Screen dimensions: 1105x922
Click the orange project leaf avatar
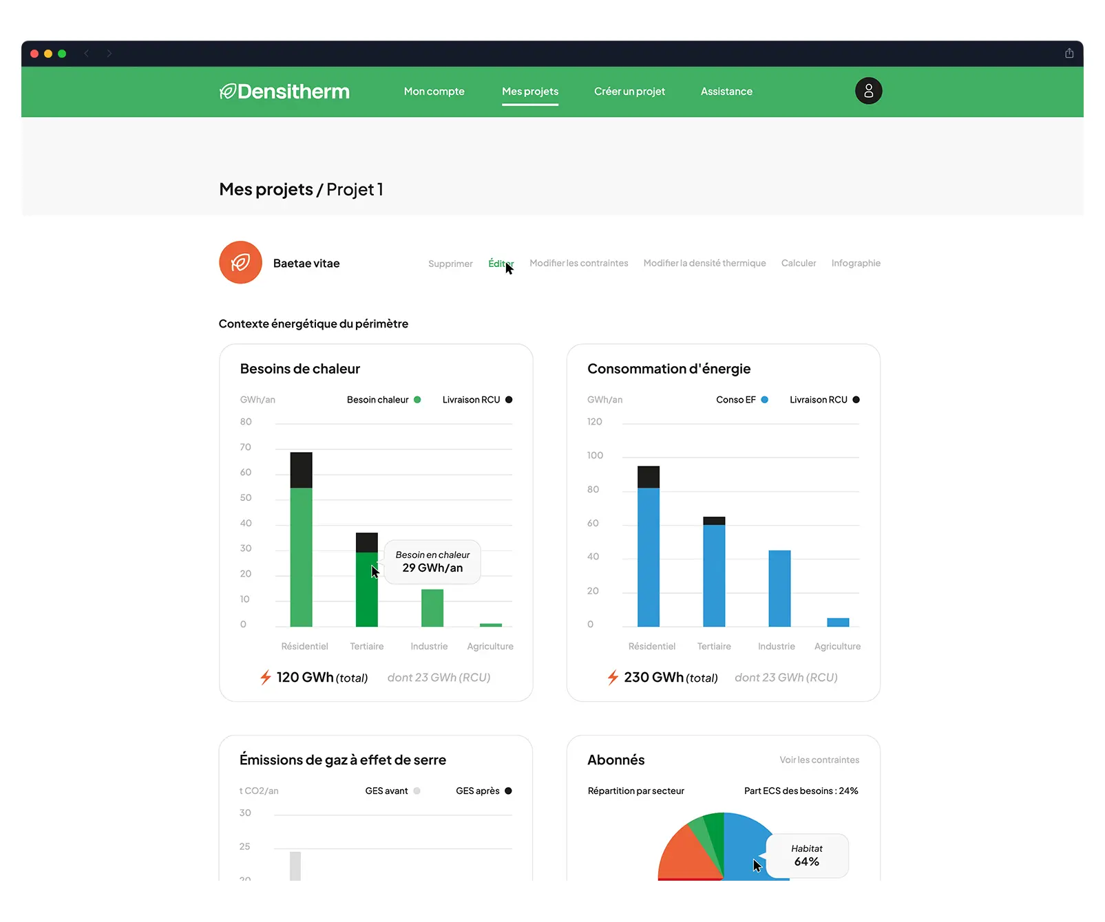pyautogui.click(x=240, y=262)
